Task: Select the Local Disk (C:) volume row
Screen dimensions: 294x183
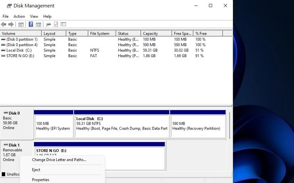Action: point(111,50)
